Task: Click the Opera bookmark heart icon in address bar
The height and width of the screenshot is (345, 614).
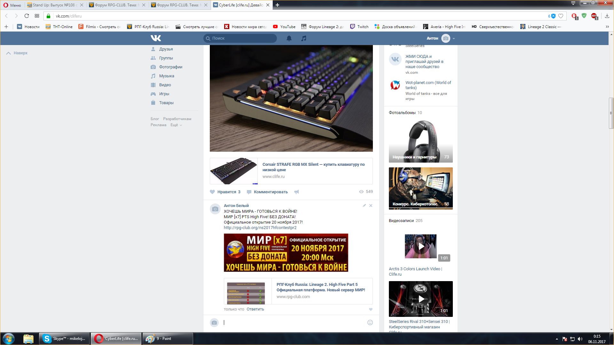Action: click(561, 16)
